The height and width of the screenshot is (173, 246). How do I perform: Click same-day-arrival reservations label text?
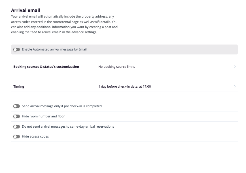[68, 126]
